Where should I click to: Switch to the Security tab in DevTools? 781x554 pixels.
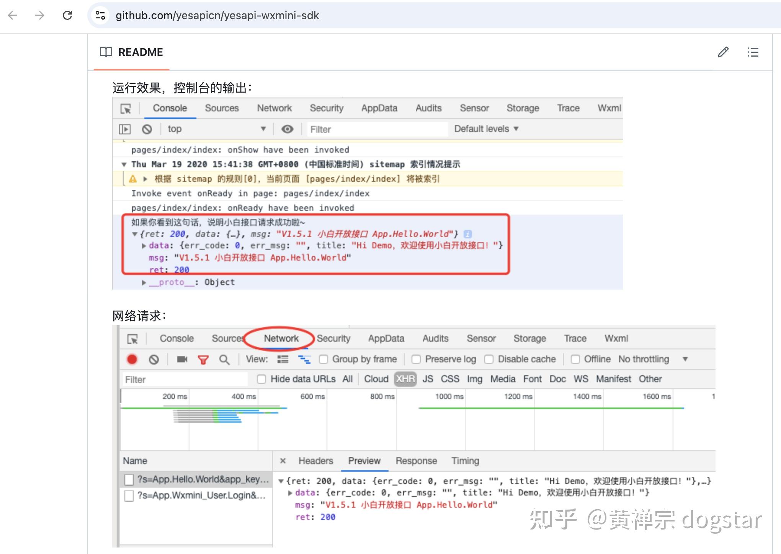326,108
